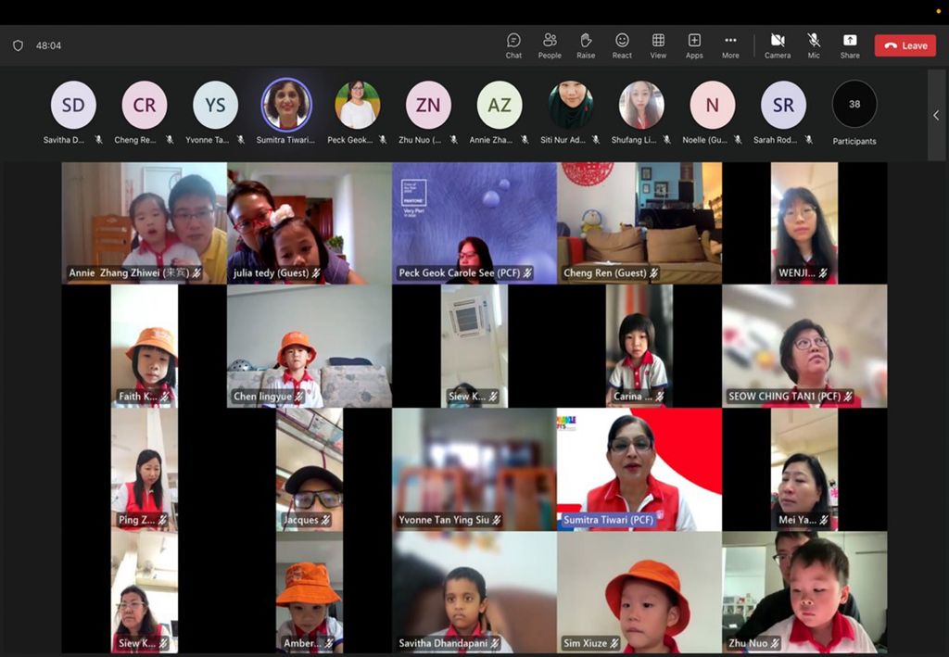Viewport: 949px width, 657px height.
Task: Click Cheng Ren (Guest) video tile
Action: pyautogui.click(x=639, y=222)
